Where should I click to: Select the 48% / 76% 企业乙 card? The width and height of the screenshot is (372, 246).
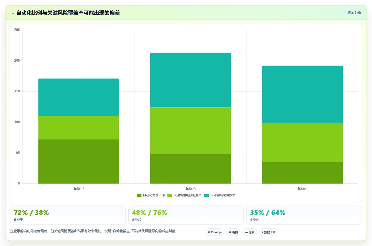point(186,215)
